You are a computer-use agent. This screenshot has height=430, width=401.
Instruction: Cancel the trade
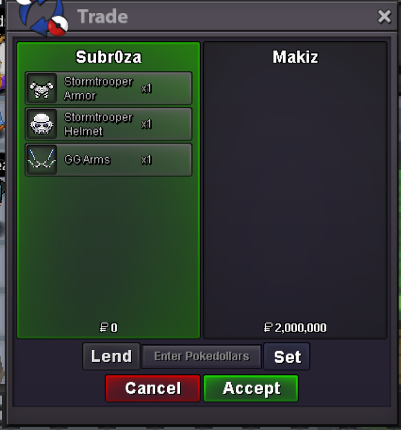pyautogui.click(x=153, y=389)
